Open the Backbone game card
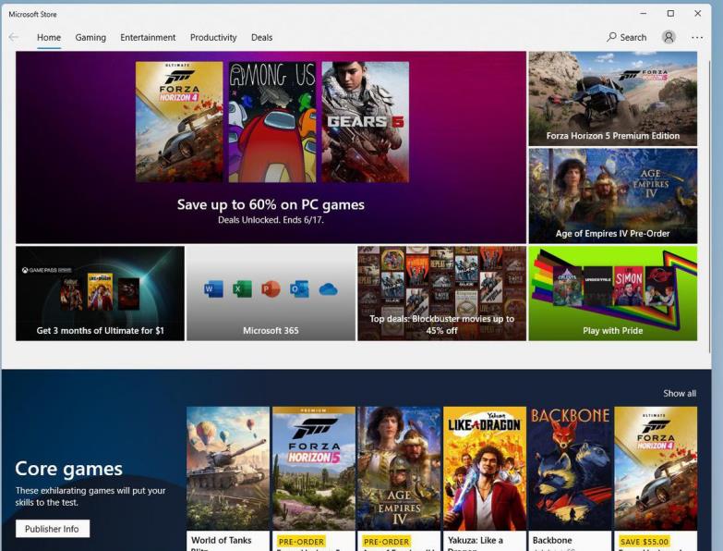The height and width of the screenshot is (551, 723). pyautogui.click(x=571, y=479)
